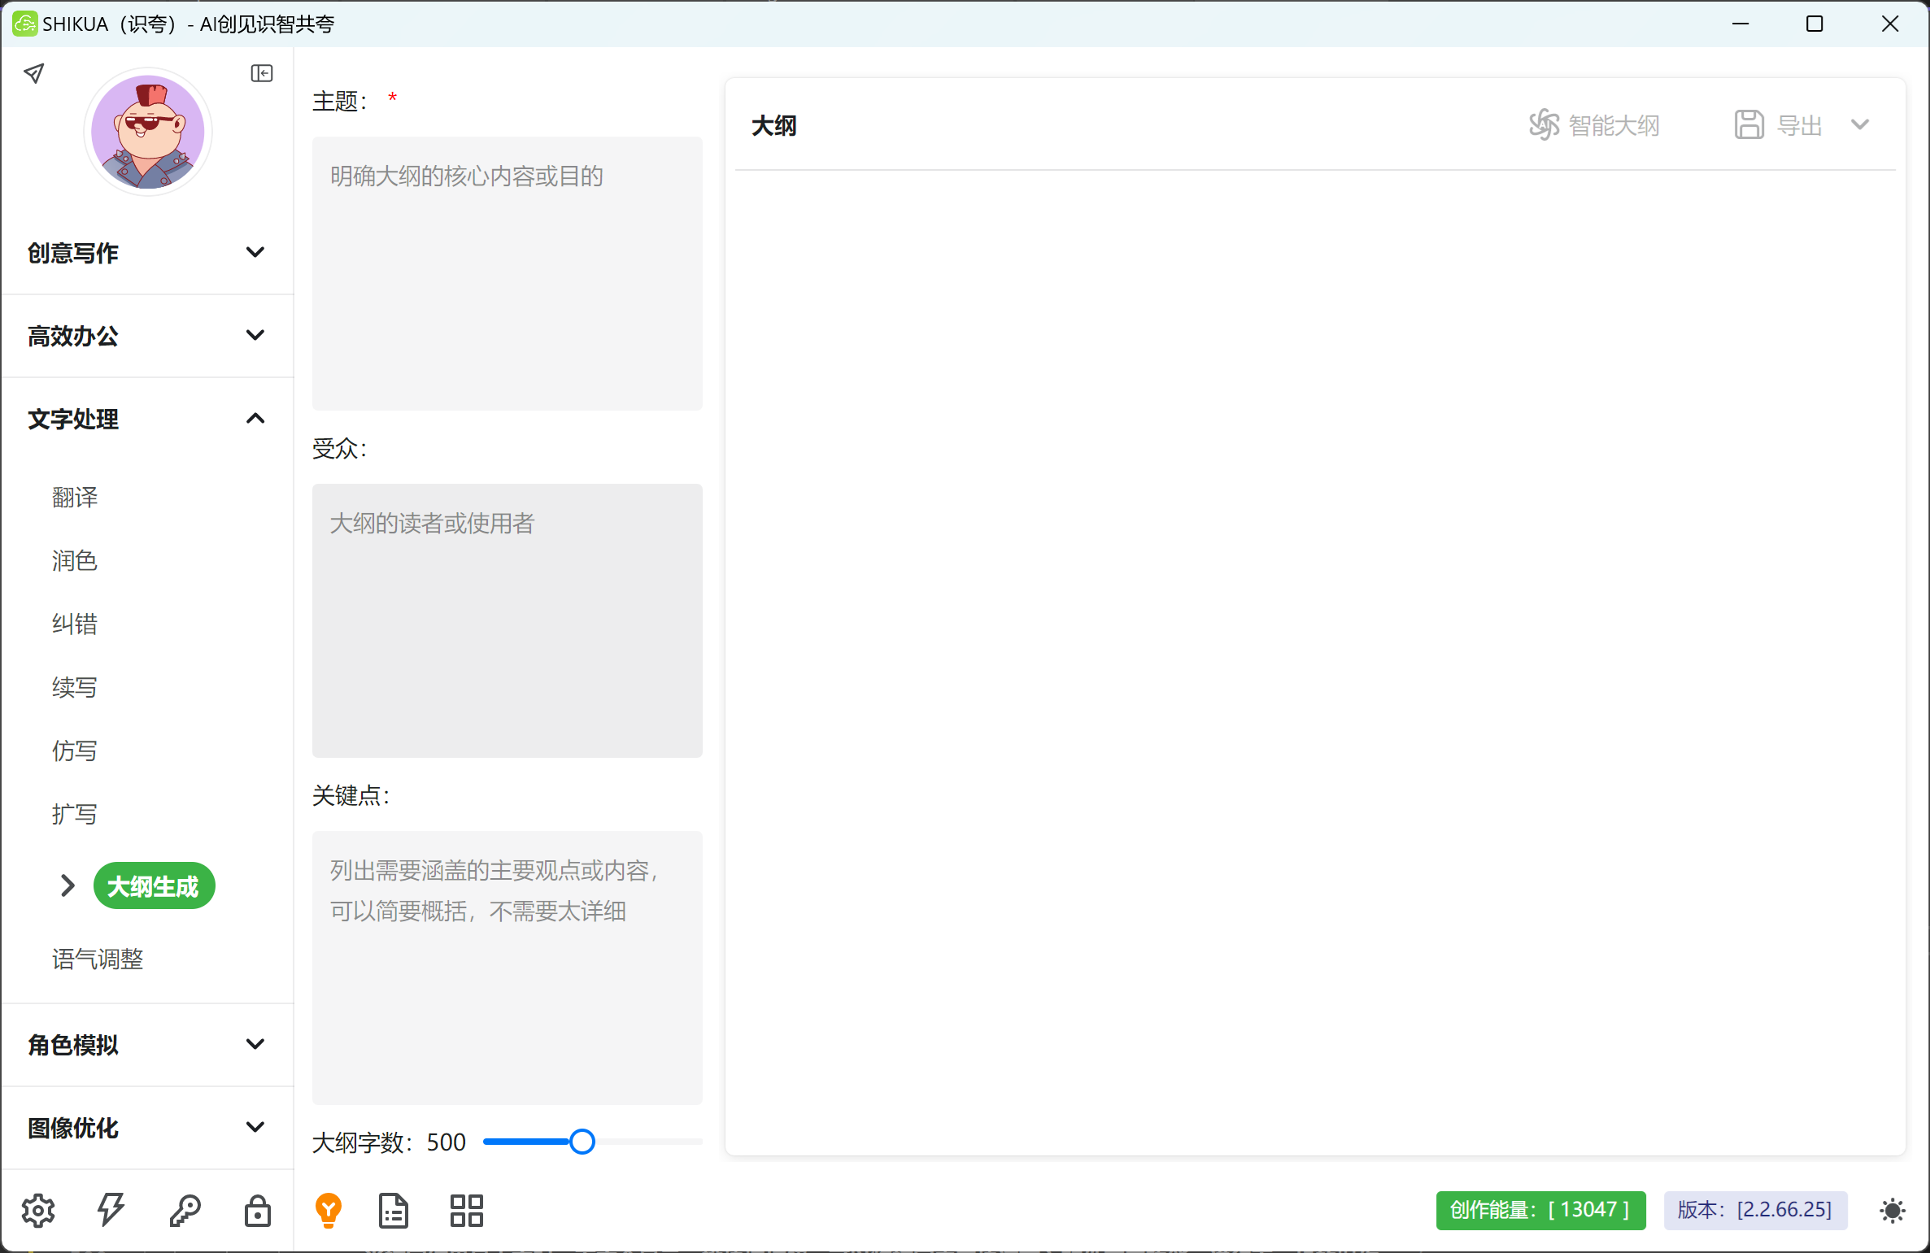
Task: Click the 关键点 field label
Action: click(x=351, y=795)
